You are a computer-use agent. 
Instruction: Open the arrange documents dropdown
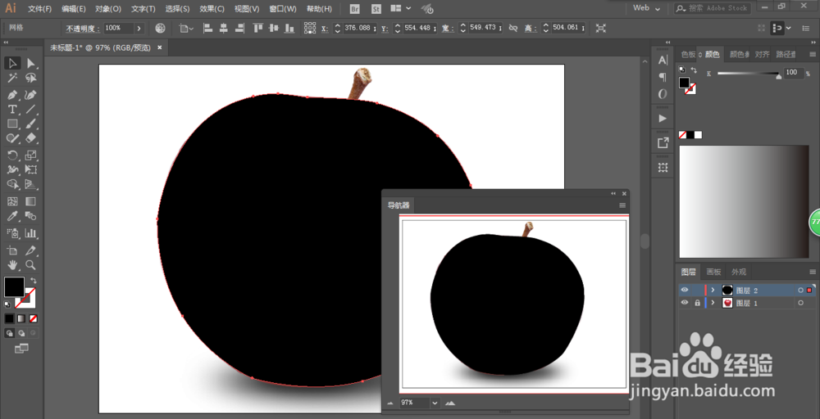click(x=401, y=9)
